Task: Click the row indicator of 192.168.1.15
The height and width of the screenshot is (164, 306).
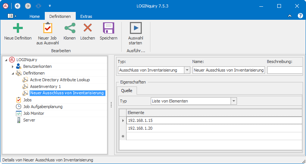Action: tap(123, 120)
